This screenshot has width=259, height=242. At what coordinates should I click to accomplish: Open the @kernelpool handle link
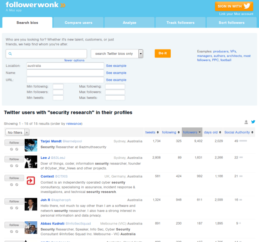[72, 141]
